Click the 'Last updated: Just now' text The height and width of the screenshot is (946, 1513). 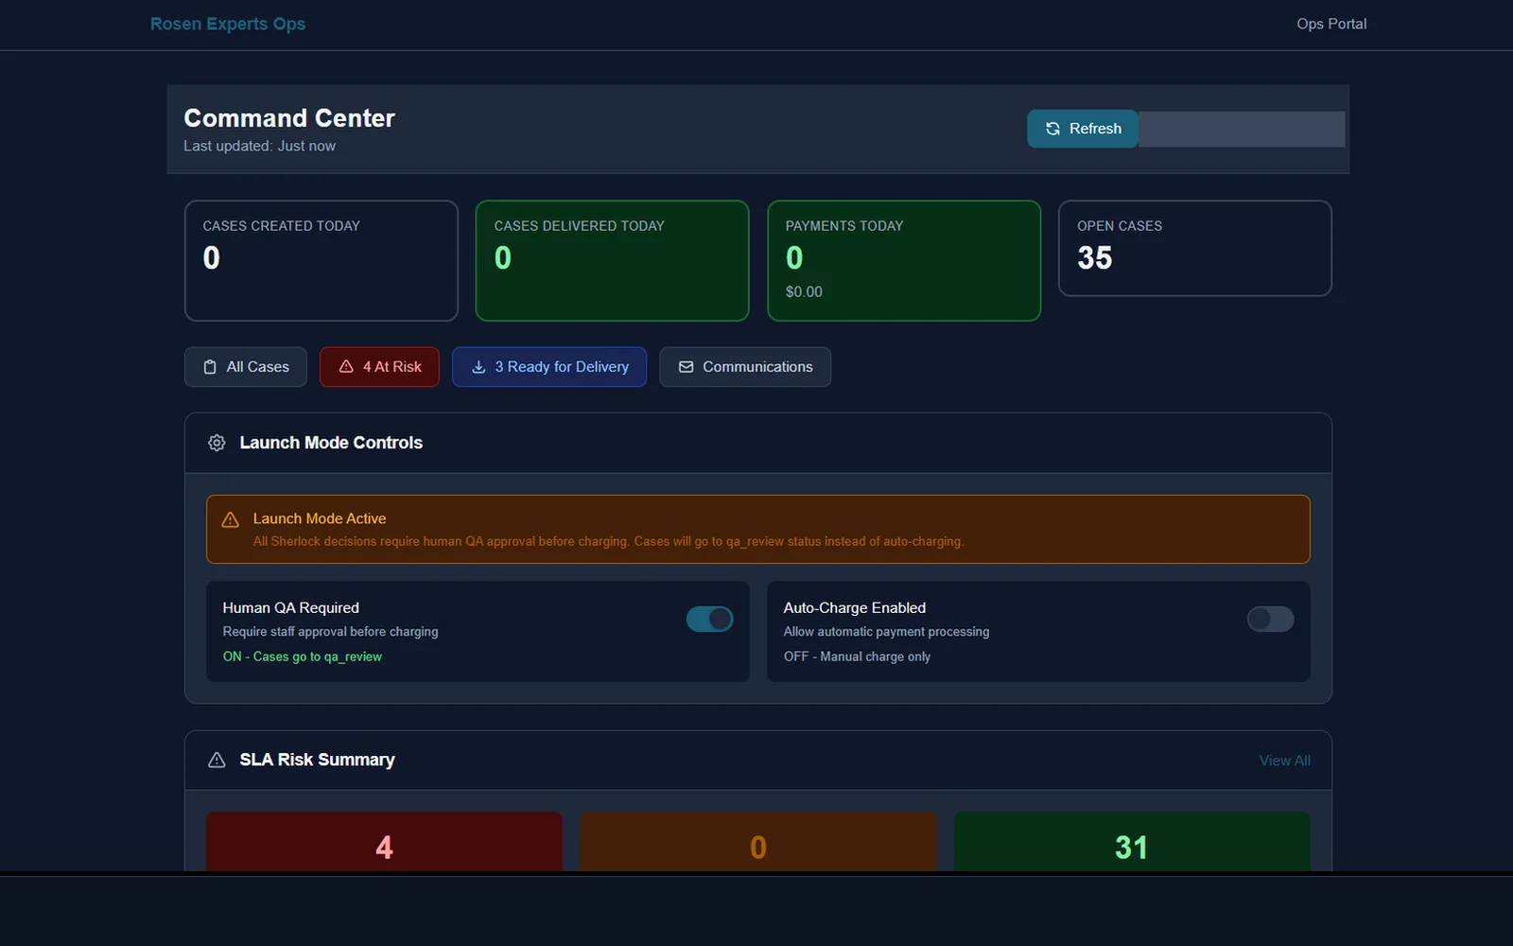coord(259,146)
